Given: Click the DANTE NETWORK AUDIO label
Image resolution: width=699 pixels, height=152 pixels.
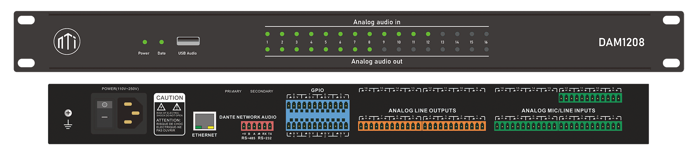Looking at the screenshot, I should pyautogui.click(x=248, y=117).
